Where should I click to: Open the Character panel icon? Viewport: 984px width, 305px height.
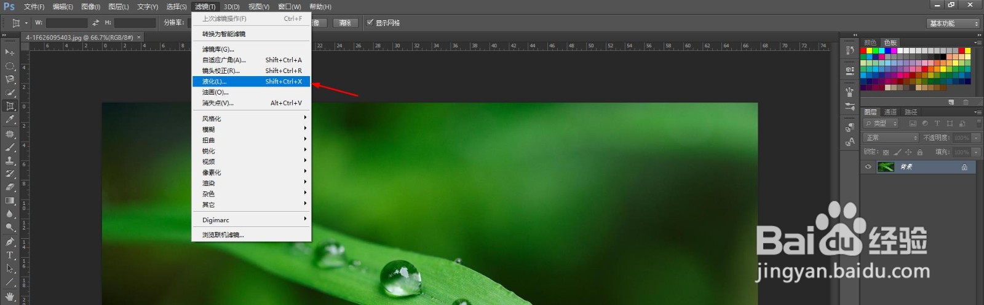pyautogui.click(x=849, y=142)
